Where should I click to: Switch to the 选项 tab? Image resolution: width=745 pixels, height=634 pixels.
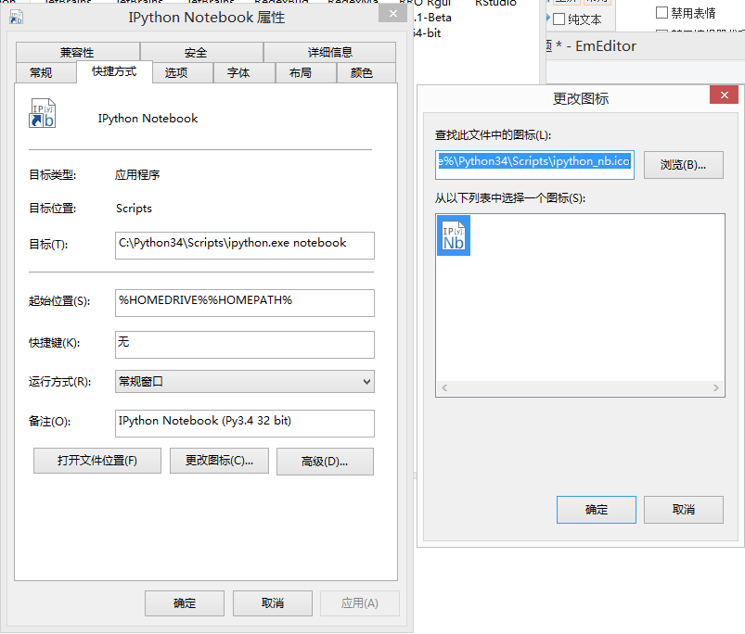(x=183, y=72)
